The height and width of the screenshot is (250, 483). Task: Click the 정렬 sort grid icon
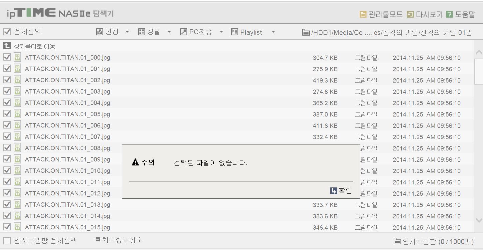pos(141,32)
